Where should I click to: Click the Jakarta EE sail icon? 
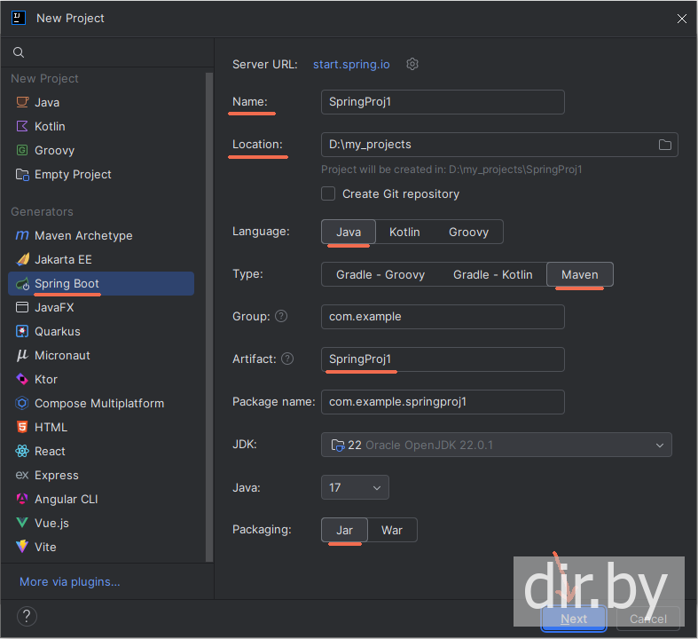22,259
